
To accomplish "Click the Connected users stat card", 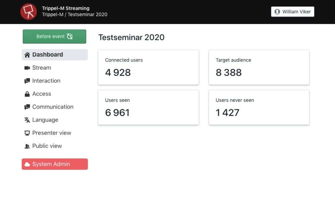I will pos(148,67).
